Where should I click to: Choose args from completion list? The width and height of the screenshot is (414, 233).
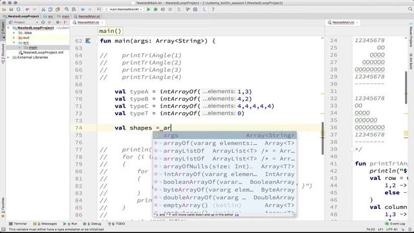coord(224,135)
